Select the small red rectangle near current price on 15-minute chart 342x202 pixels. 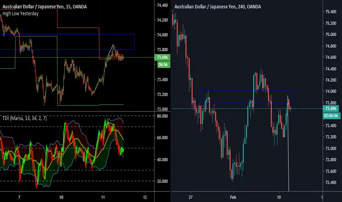click(117, 56)
